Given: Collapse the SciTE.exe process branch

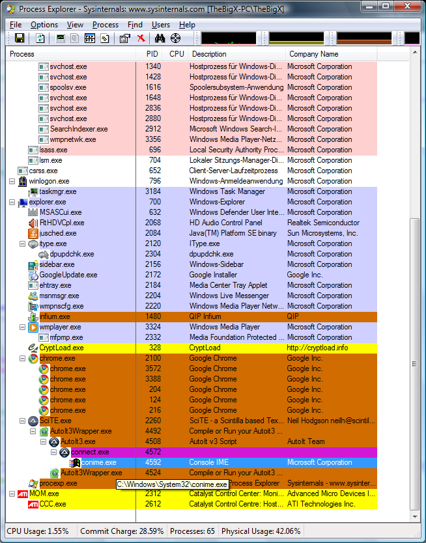Looking at the screenshot, I should 23,421.
